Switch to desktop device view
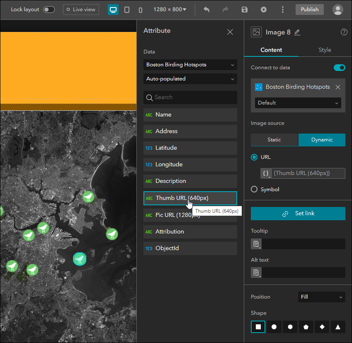Viewport: 352px width, 343px height. pos(113,10)
